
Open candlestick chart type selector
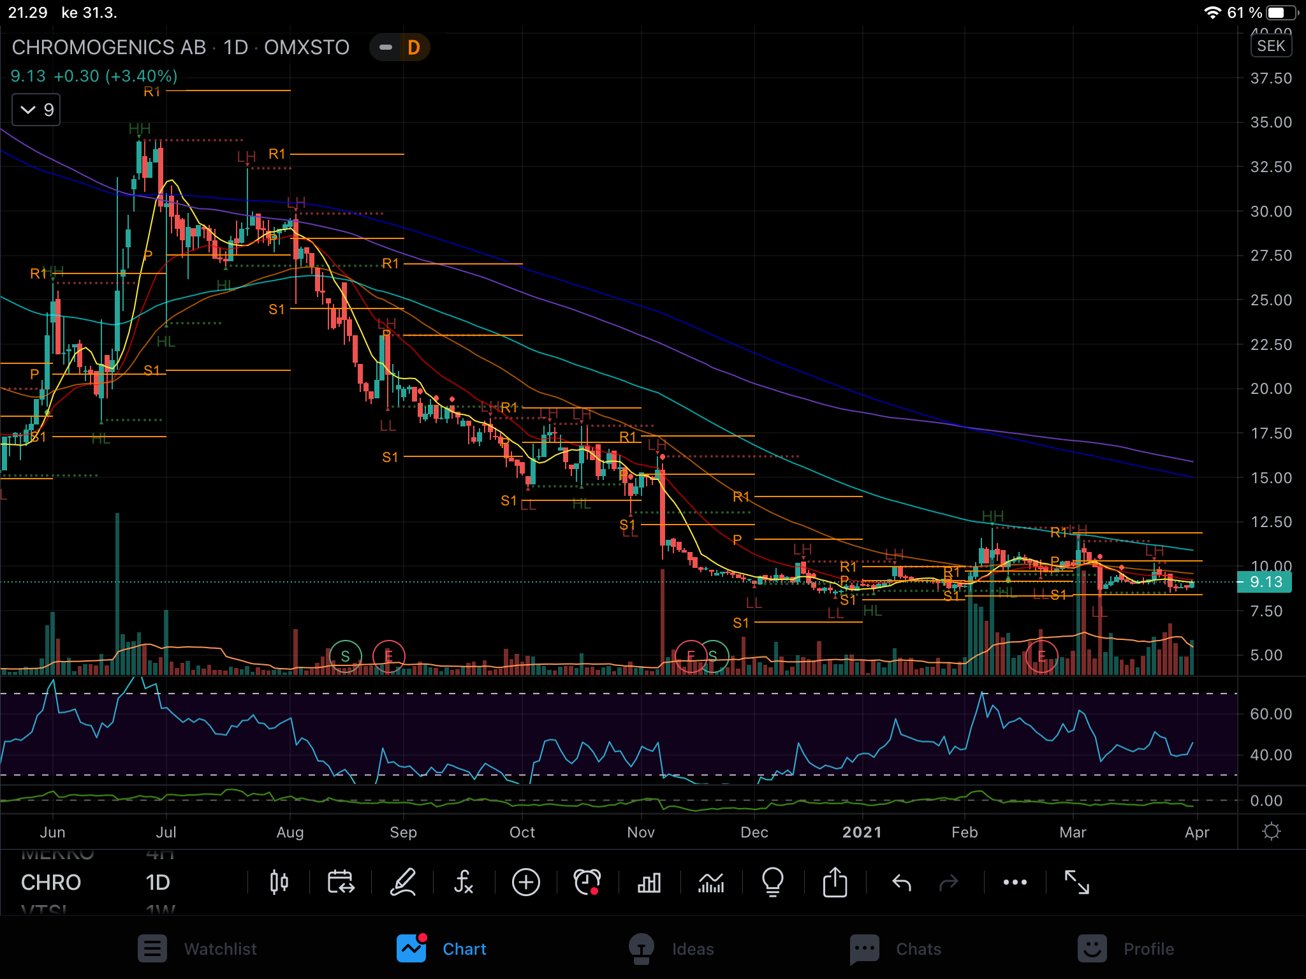click(x=279, y=882)
